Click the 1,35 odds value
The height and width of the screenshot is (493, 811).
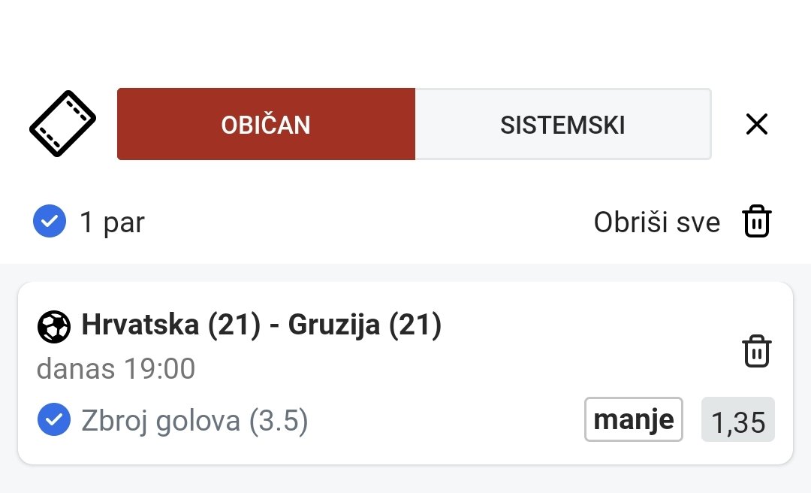(x=738, y=420)
